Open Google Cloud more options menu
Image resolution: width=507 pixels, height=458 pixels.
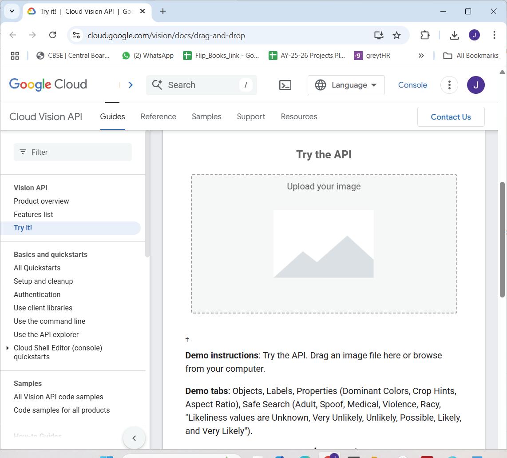[449, 85]
